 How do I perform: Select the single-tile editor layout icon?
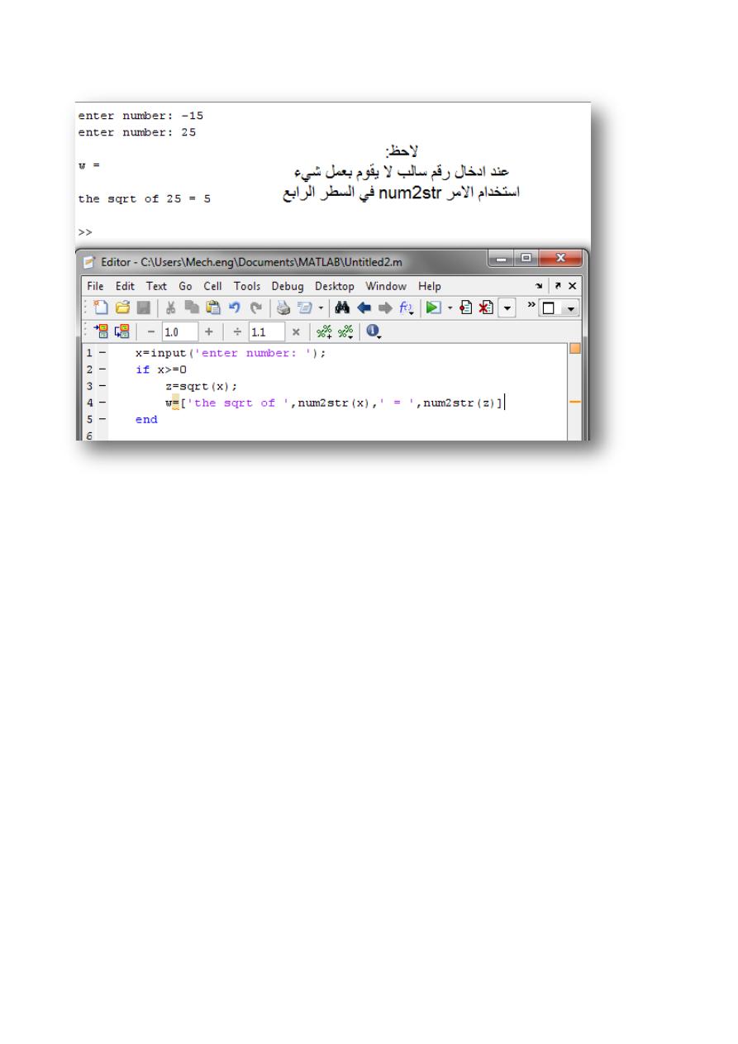pos(549,308)
